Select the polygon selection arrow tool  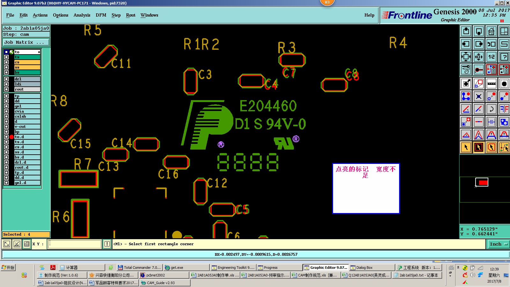pos(492,147)
